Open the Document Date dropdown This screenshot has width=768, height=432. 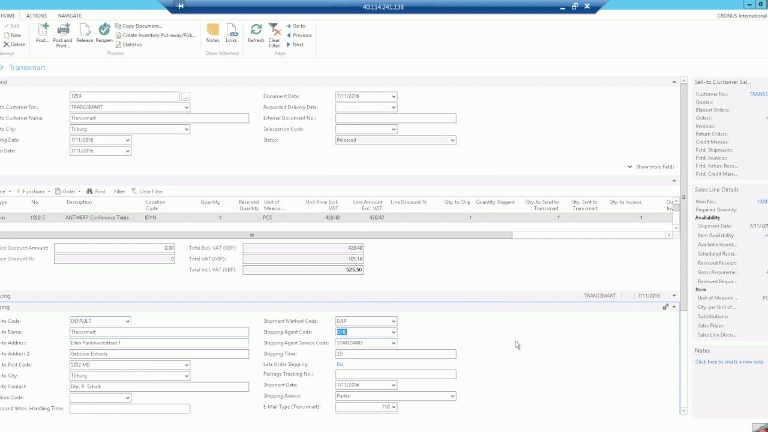click(394, 96)
